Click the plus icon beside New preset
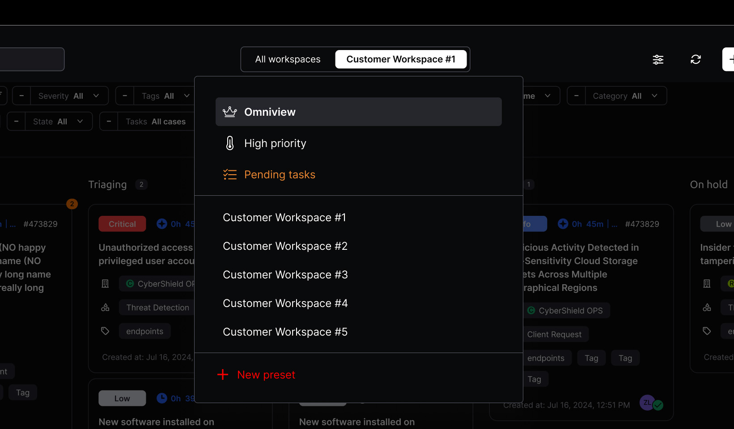This screenshot has width=734, height=429. click(x=223, y=374)
